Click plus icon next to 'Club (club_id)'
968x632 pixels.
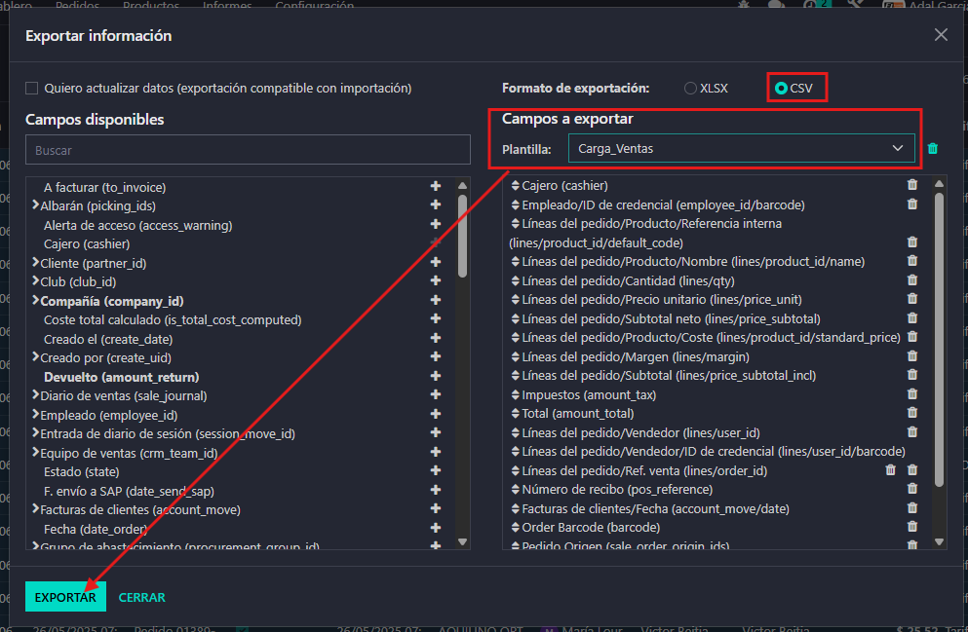coord(436,281)
